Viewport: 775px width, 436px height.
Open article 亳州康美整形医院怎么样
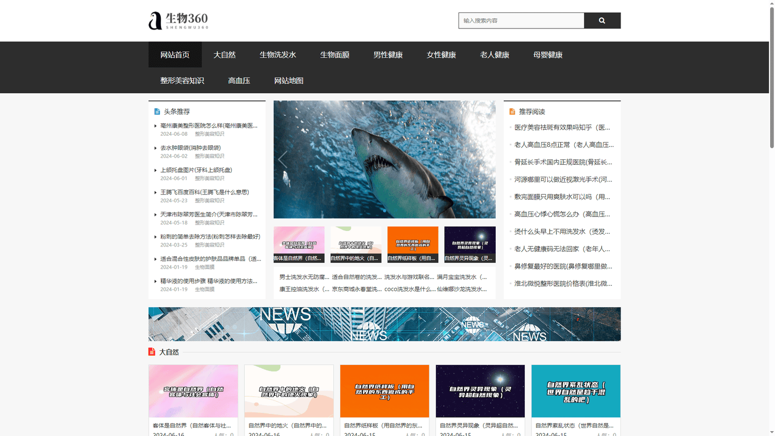[209, 125]
